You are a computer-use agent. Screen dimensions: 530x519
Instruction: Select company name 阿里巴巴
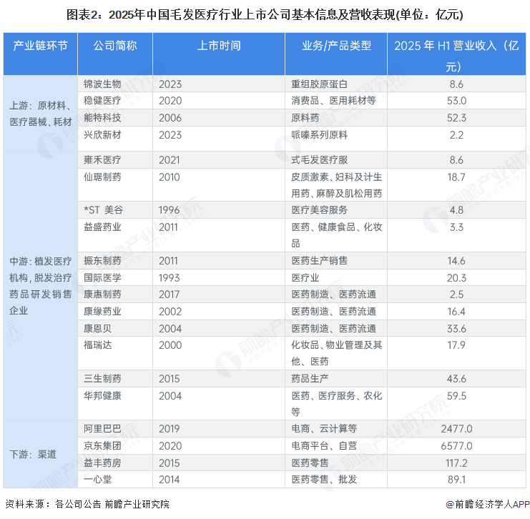[x=102, y=429]
